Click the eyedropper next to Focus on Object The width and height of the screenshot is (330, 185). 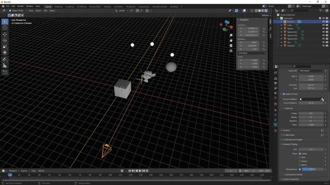click(322, 99)
